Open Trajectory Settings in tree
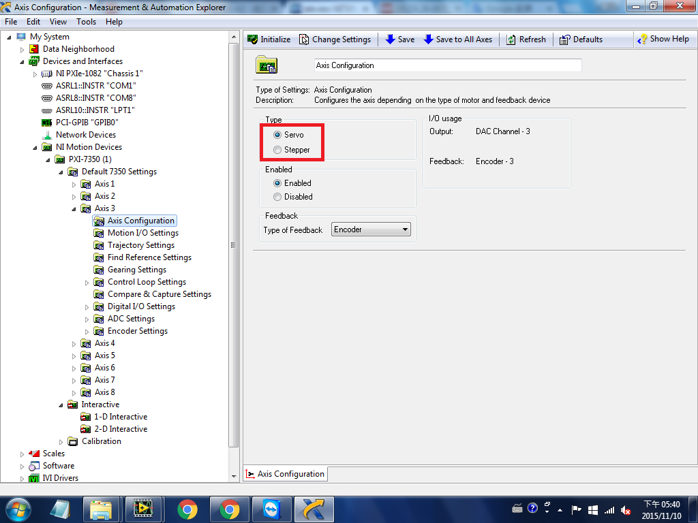Viewport: 698px width, 523px height. [141, 245]
